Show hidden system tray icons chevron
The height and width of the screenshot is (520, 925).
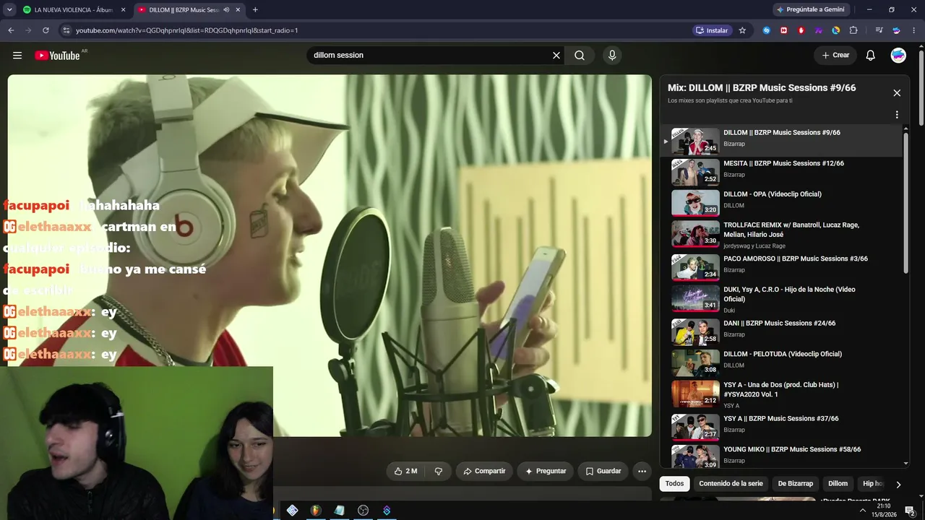pyautogui.click(x=862, y=511)
